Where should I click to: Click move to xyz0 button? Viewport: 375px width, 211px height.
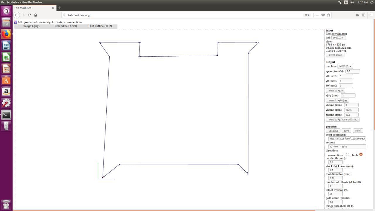tap(335, 91)
